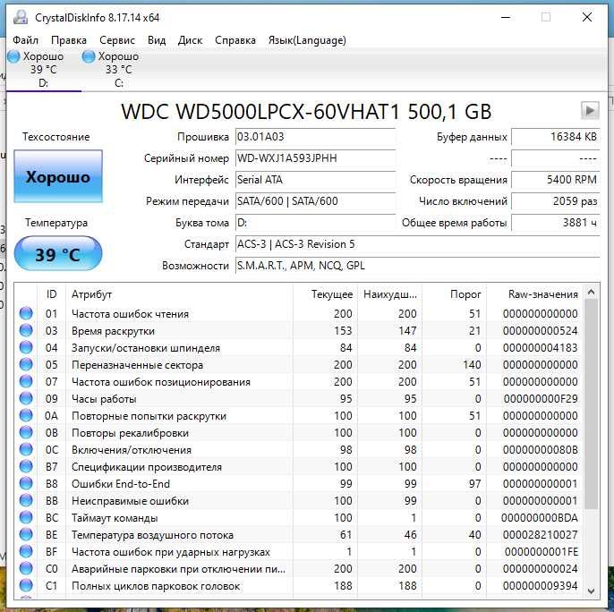This screenshot has height=612, width=614.
Task: Click status icon for Полных циклов парковок
Action: point(26,585)
